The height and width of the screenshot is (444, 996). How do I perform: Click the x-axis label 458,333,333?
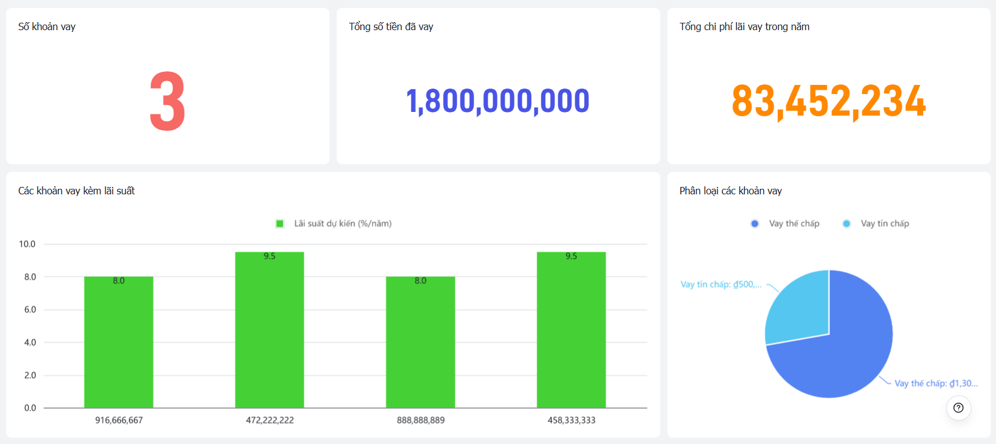point(572,421)
